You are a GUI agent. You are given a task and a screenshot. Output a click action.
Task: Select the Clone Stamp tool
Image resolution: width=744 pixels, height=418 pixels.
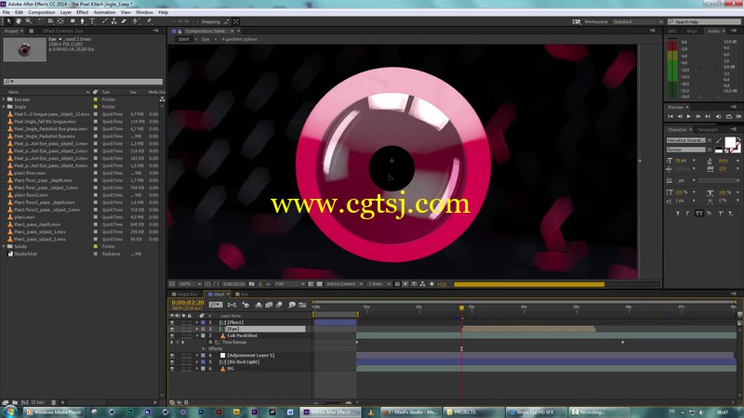coord(114,21)
